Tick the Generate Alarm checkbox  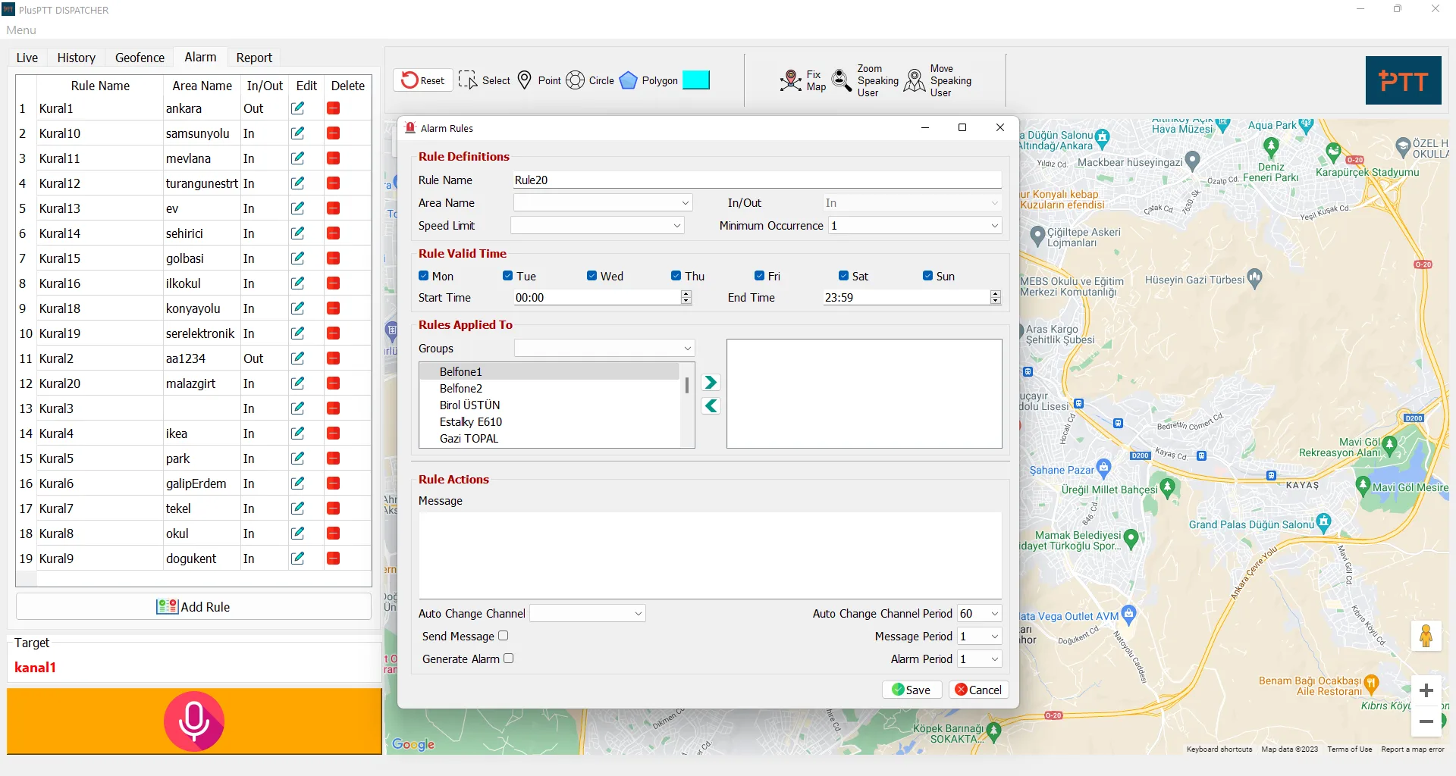pyautogui.click(x=509, y=659)
